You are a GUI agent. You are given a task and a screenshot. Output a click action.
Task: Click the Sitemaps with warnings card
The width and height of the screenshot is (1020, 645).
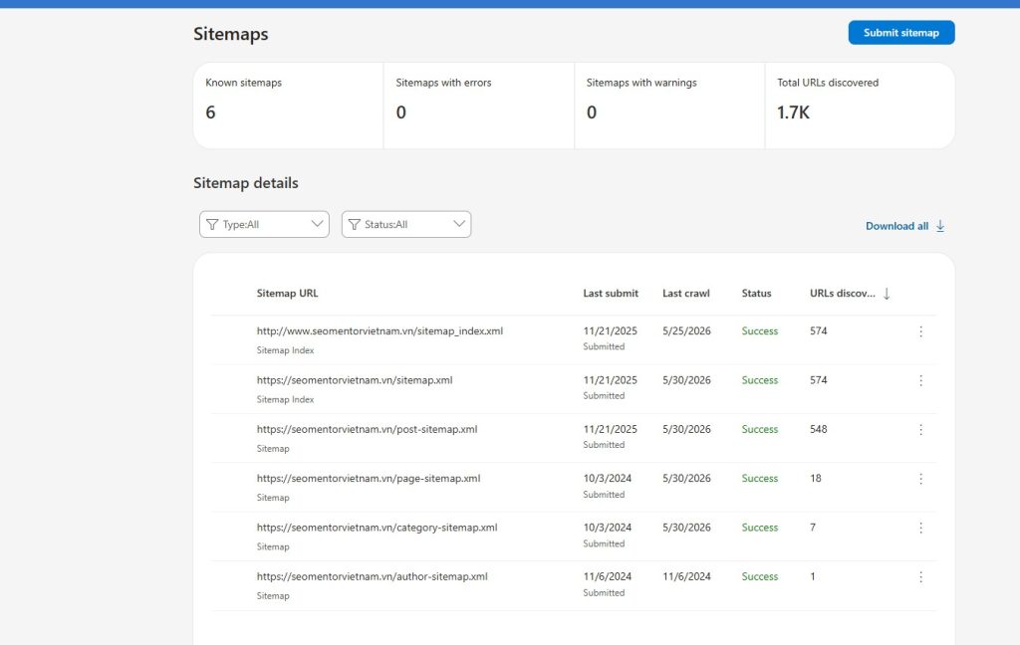tap(669, 106)
